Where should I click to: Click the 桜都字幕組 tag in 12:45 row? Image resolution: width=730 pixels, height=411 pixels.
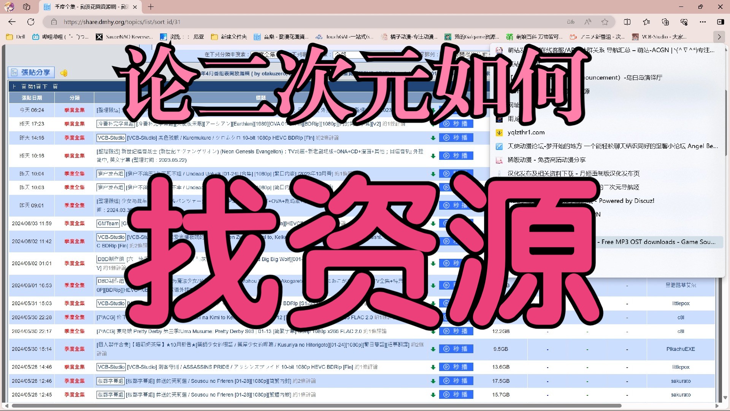pos(110,395)
